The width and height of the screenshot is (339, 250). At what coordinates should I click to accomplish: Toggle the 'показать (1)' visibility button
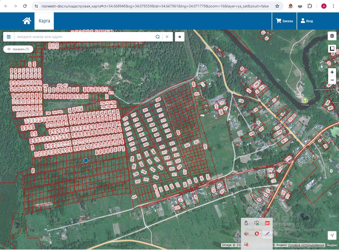(x=18, y=49)
